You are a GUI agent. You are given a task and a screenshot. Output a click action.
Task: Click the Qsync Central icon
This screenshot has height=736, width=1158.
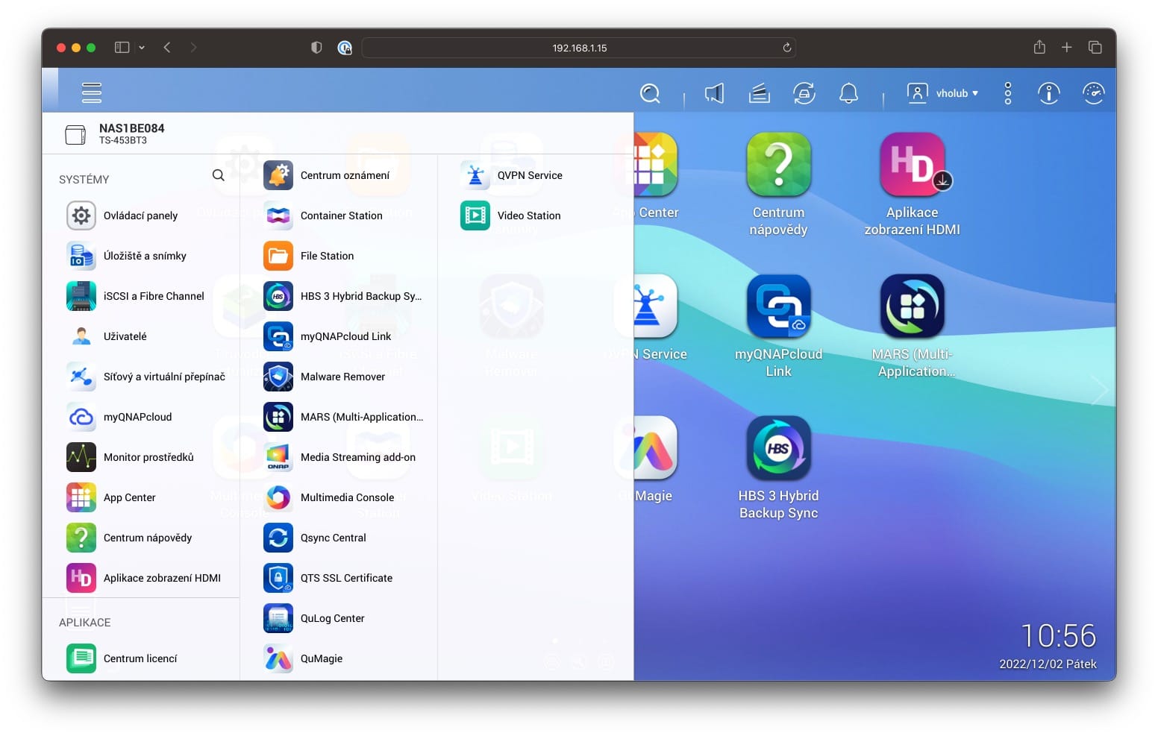coord(278,538)
